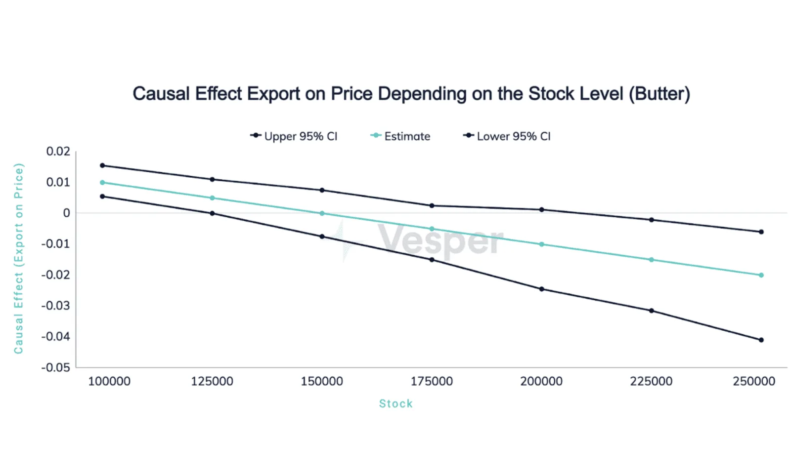
Task: Click the Upper CI point at stock 175000
Action: (432, 205)
